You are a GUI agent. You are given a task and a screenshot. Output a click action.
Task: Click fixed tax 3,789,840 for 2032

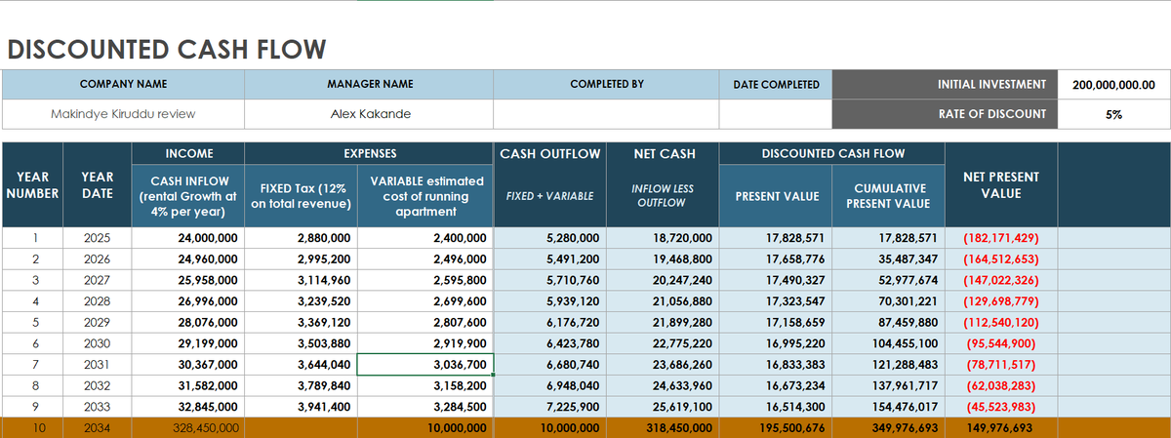[x=301, y=386]
